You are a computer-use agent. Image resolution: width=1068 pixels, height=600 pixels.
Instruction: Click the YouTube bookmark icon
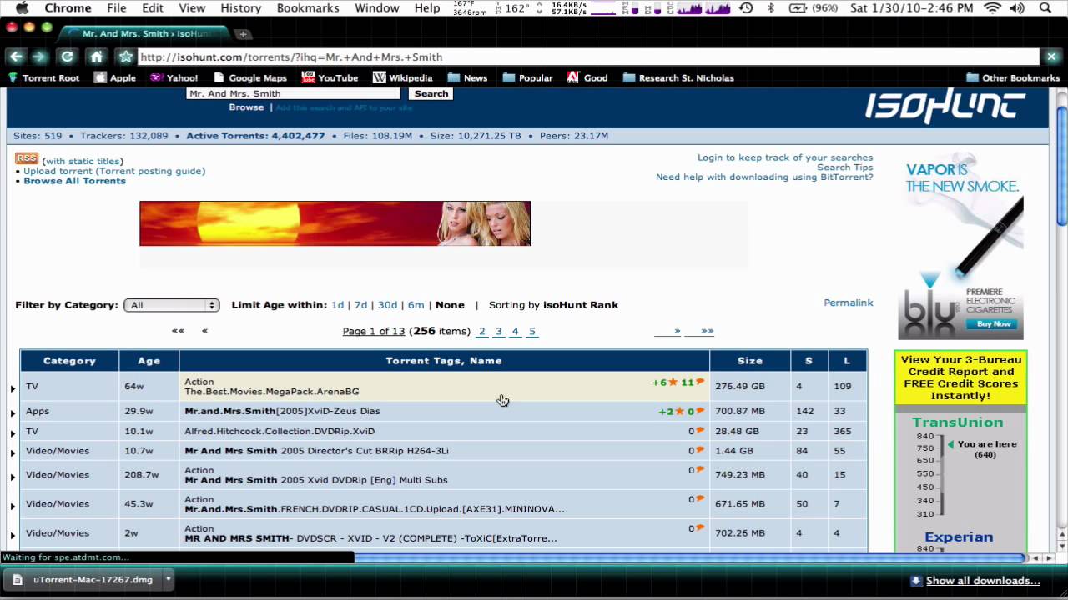pos(309,77)
